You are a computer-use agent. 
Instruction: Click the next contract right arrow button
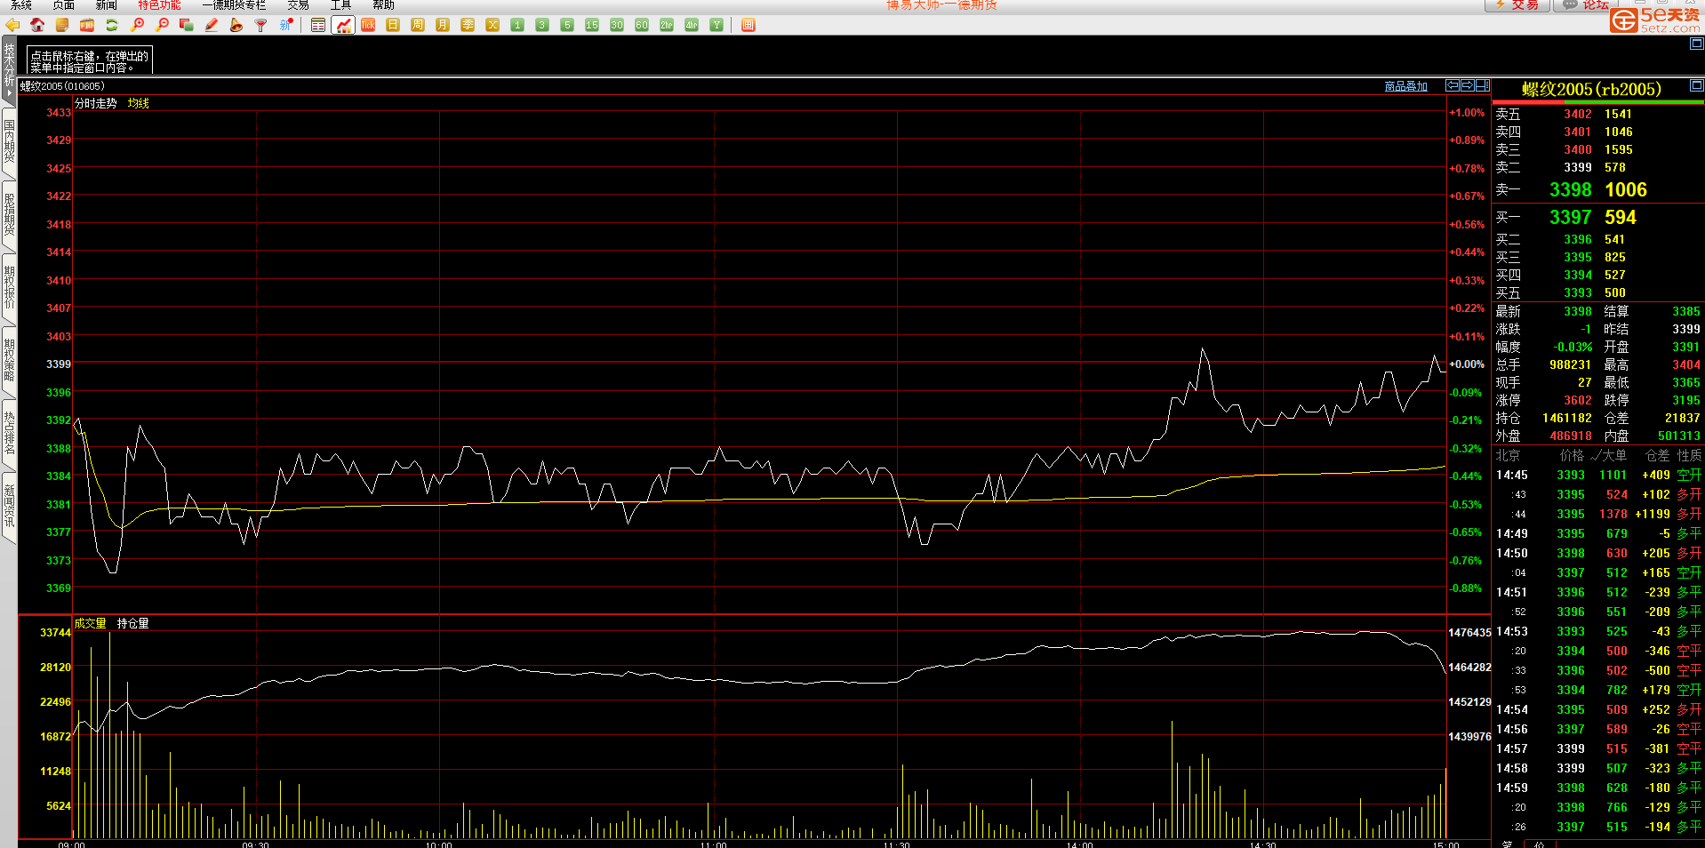point(1468,85)
